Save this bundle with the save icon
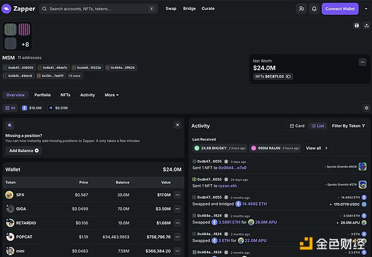Image resolution: width=372 pixels, height=257 pixels. 356,25
